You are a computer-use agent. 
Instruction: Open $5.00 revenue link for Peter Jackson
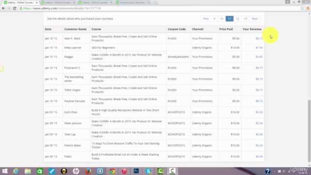coord(259,123)
